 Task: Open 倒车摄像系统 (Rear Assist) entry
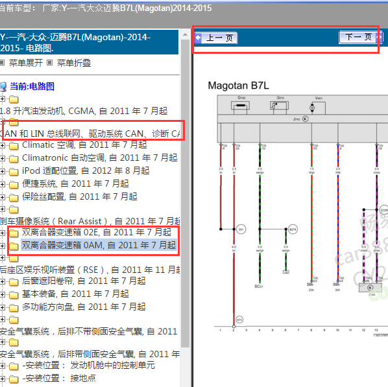(x=90, y=221)
